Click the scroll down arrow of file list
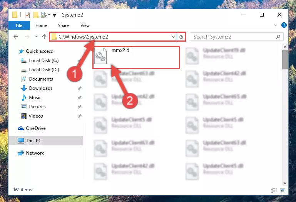 pos(285,183)
